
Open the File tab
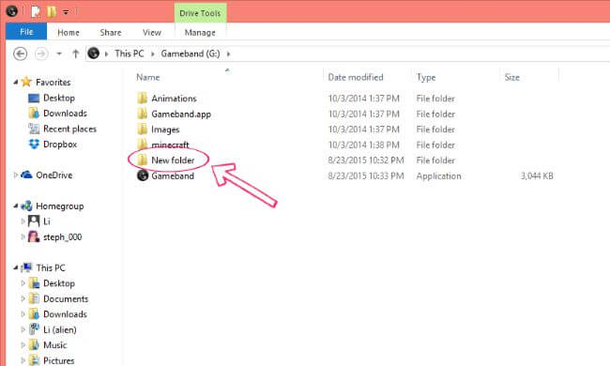(26, 32)
